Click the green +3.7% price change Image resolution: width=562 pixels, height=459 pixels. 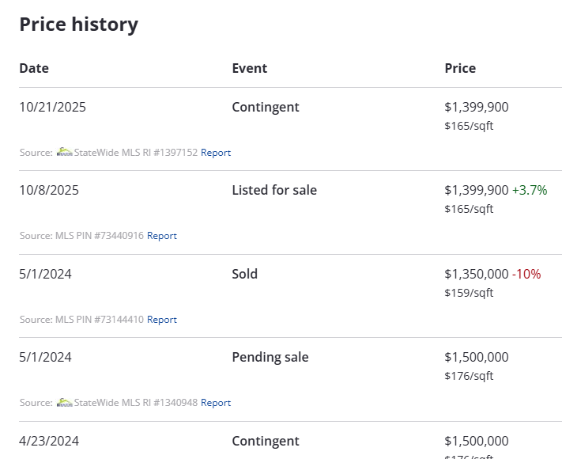pyautogui.click(x=530, y=190)
